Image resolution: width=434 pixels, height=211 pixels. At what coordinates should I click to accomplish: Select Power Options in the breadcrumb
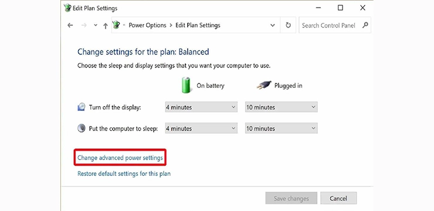147,25
